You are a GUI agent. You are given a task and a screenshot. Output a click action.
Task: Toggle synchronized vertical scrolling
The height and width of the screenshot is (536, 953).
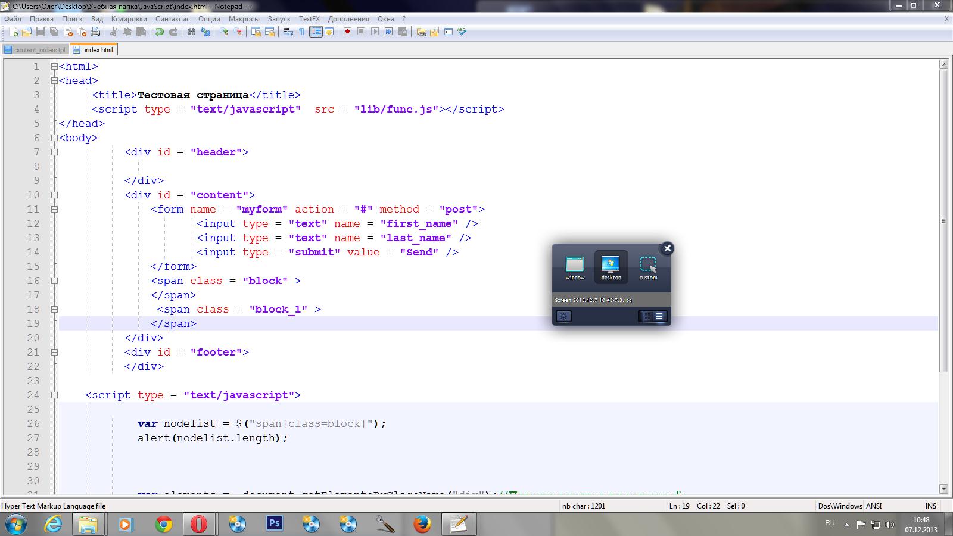tap(256, 32)
